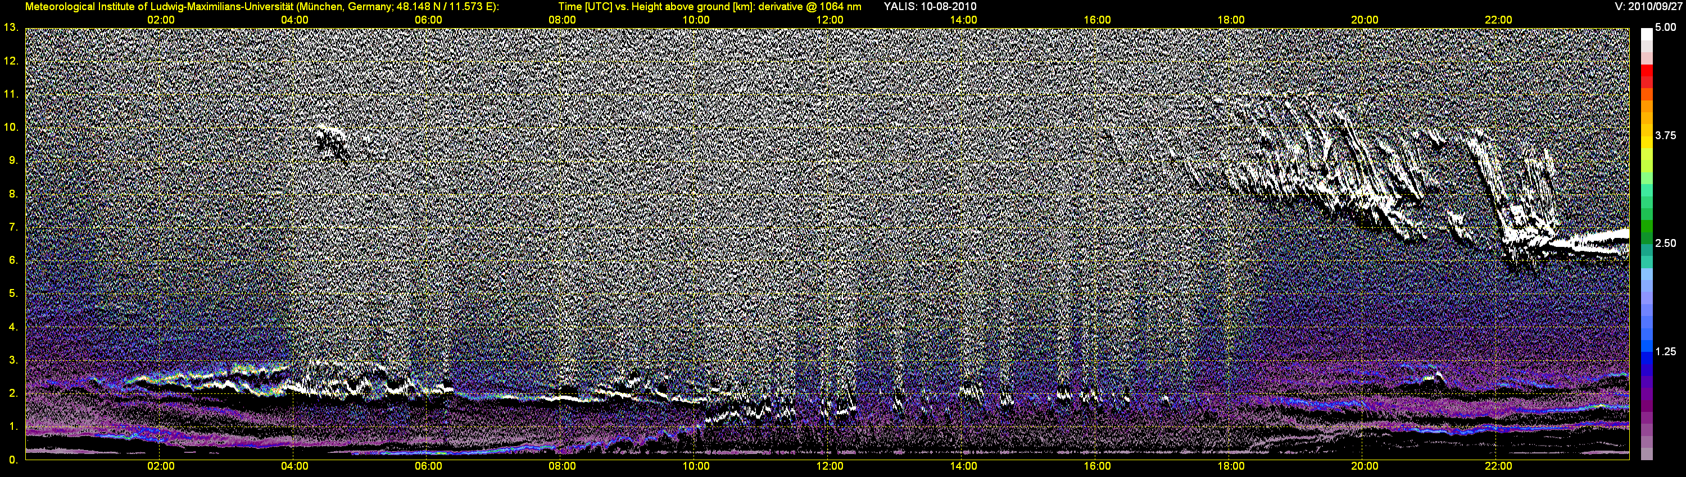The width and height of the screenshot is (1686, 477).
Task: Click the 48.148 N / 11.573 E coordinates text
Action: 445,7
